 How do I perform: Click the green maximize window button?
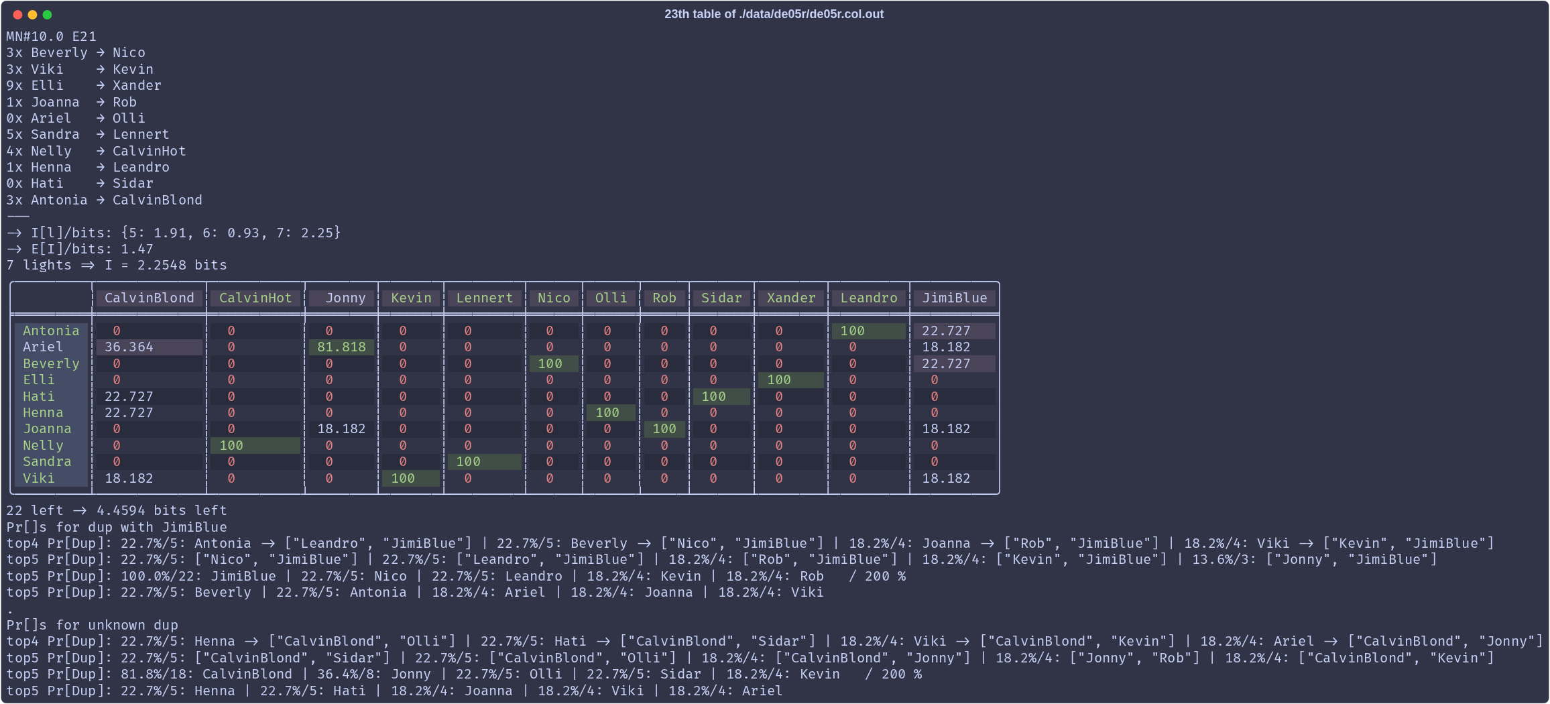click(47, 15)
